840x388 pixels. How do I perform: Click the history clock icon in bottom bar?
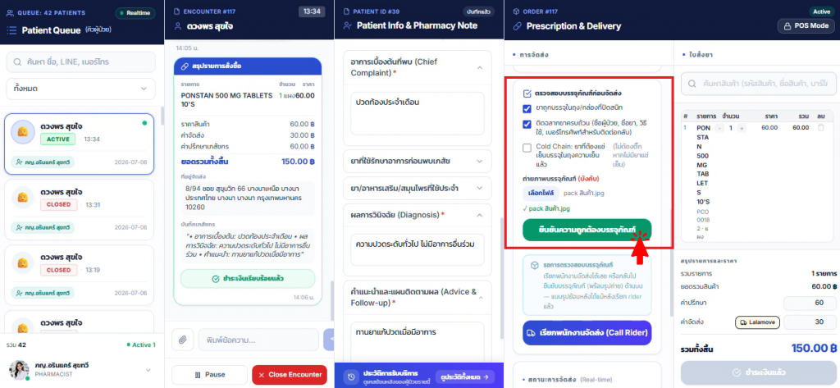click(x=351, y=377)
